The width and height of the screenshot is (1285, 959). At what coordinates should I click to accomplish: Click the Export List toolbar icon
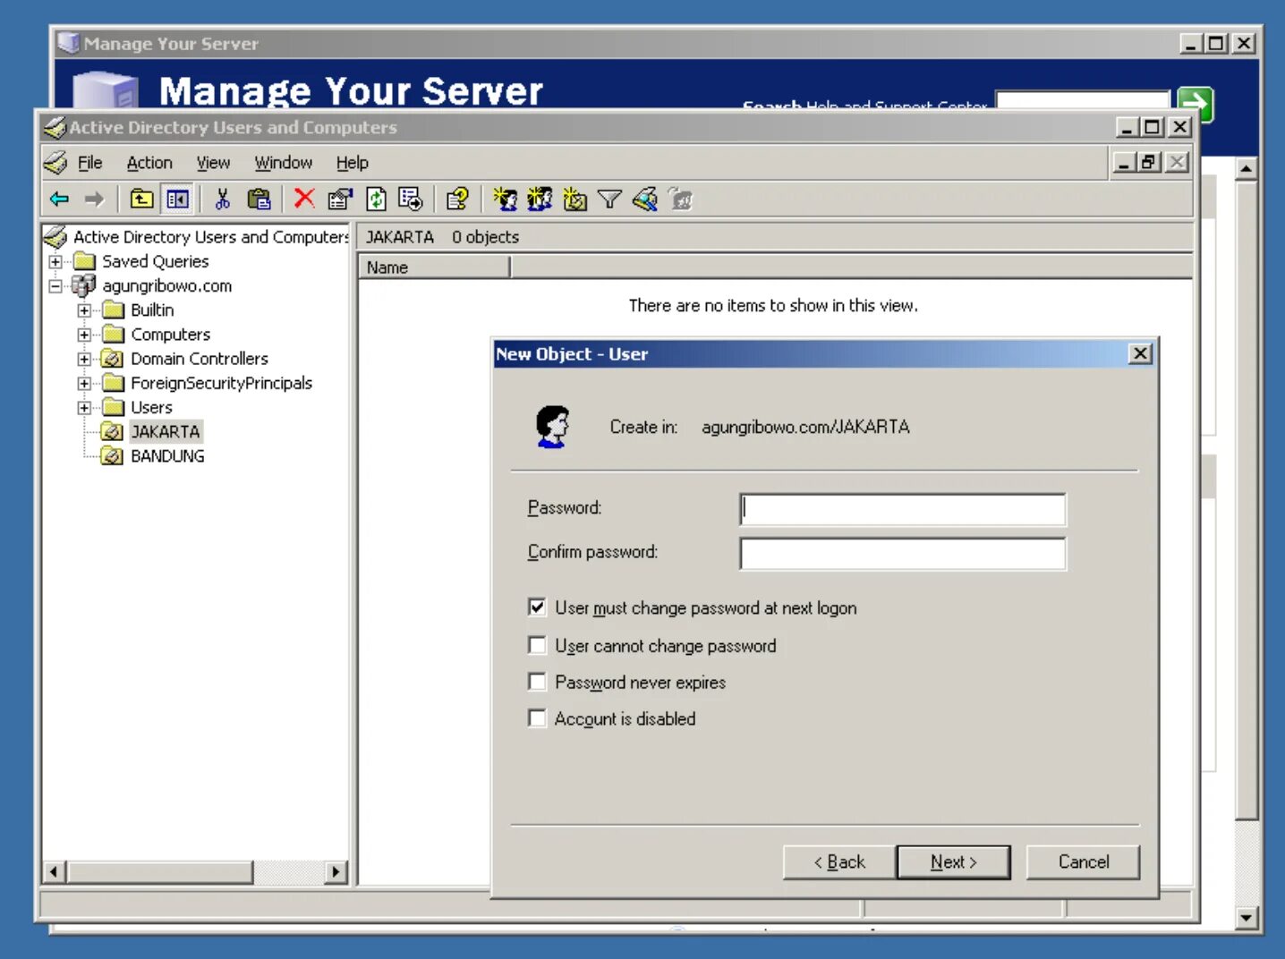[x=411, y=199]
